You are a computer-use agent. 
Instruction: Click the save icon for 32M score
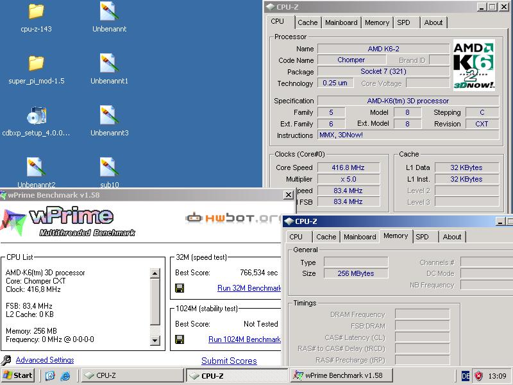coord(180,288)
